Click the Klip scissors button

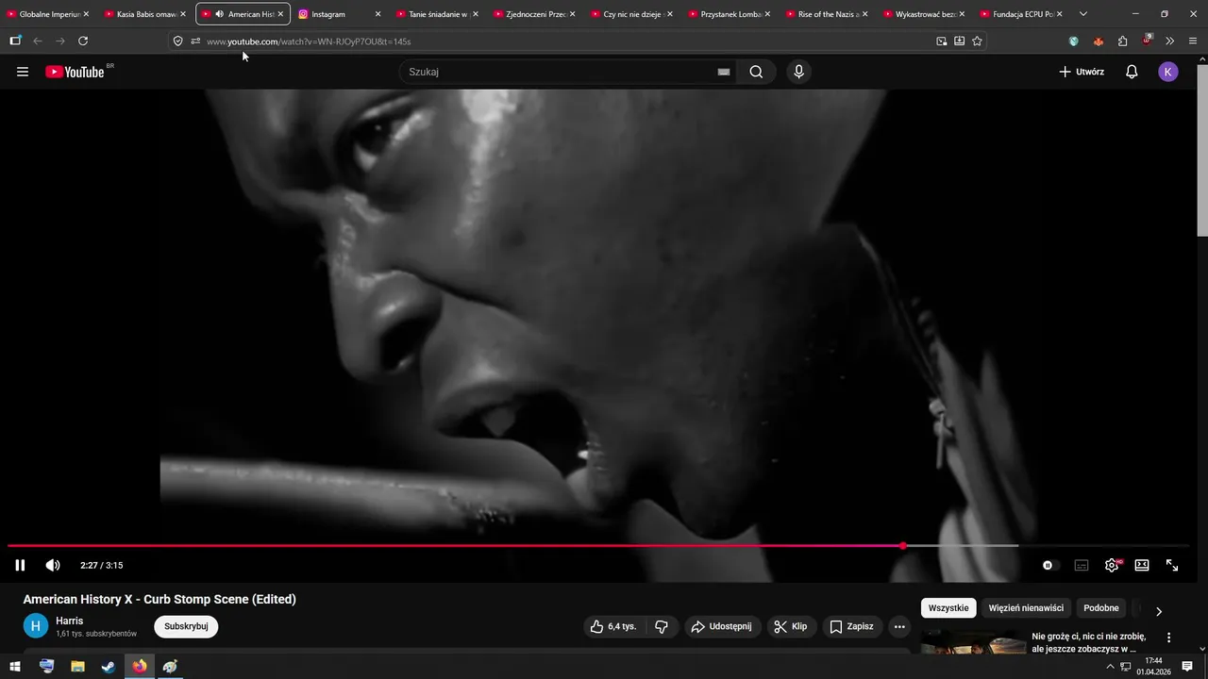tap(791, 626)
